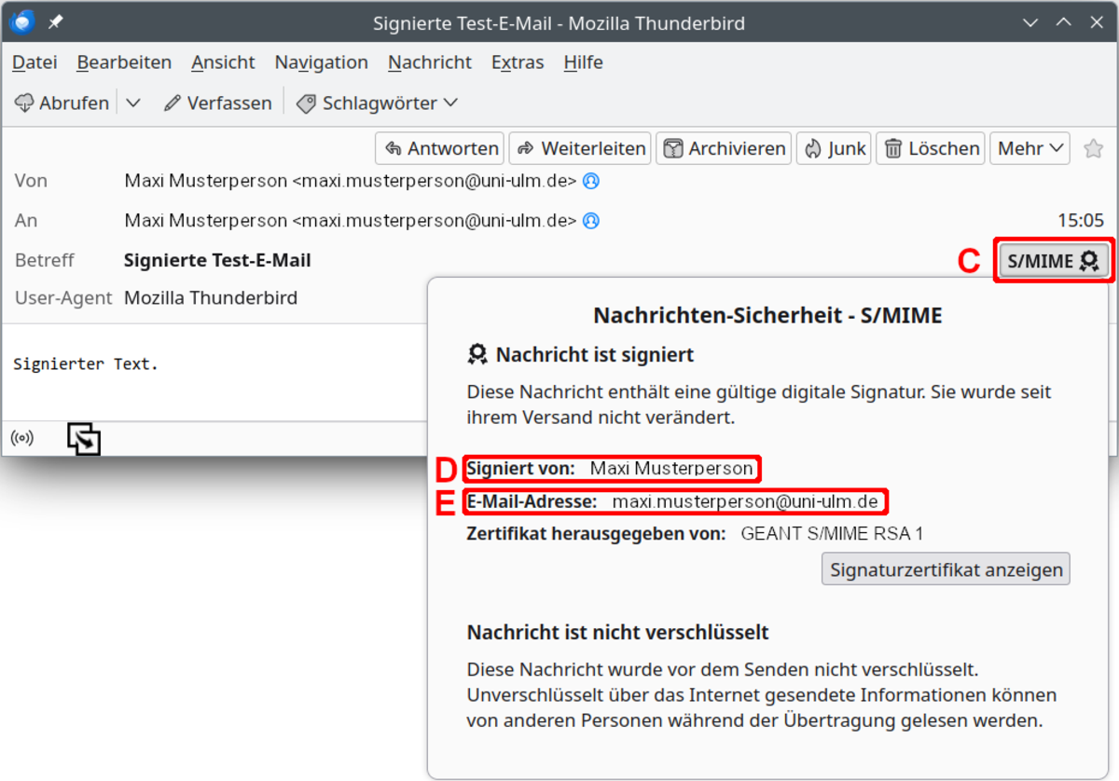The height and width of the screenshot is (781, 1119).
Task: Toggle the pin window icon
Action: (55, 22)
